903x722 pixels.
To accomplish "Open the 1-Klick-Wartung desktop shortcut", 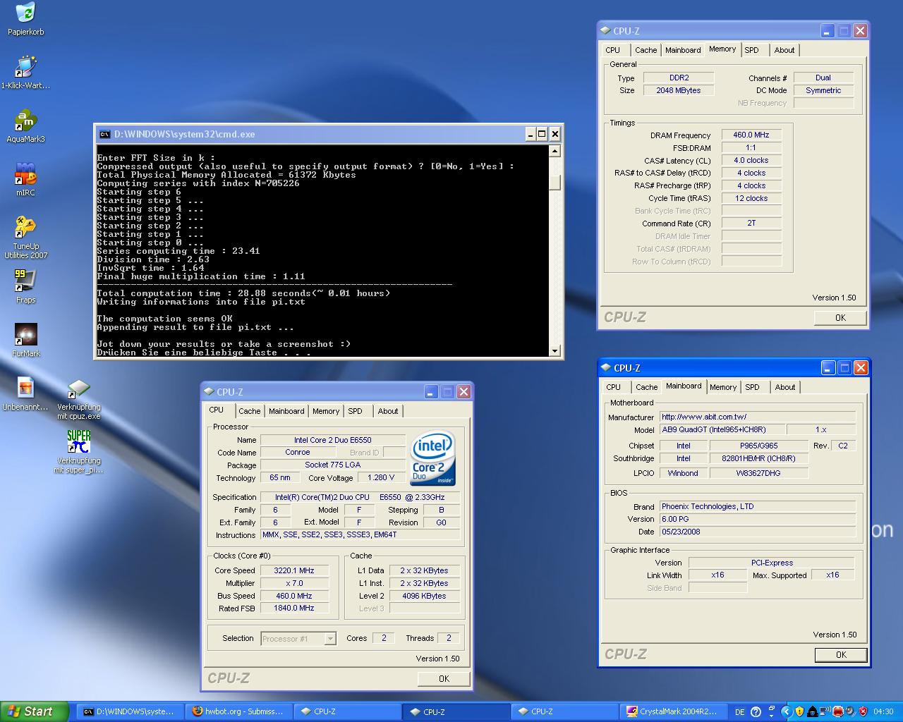I will tap(25, 66).
